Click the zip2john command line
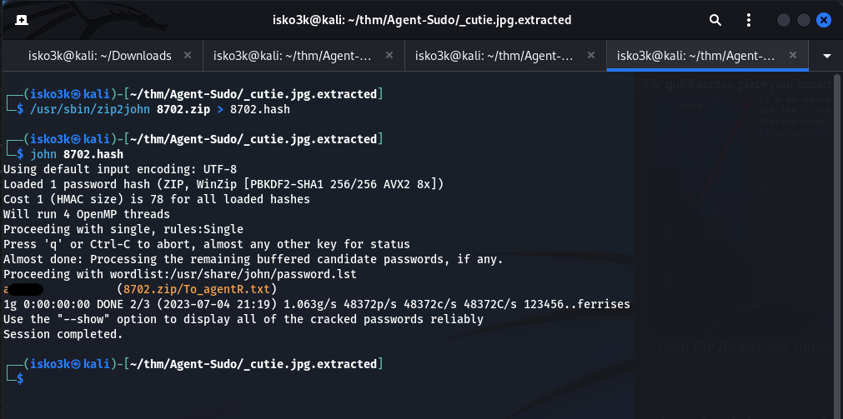843x419 pixels. click(x=158, y=109)
